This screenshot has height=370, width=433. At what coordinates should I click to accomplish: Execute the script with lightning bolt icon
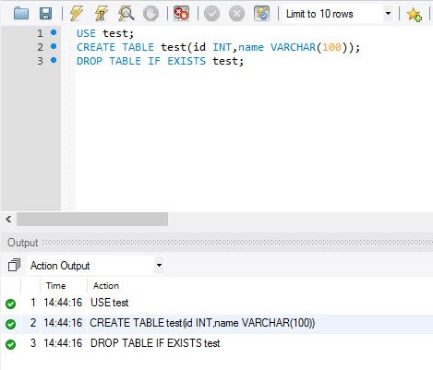coord(77,14)
